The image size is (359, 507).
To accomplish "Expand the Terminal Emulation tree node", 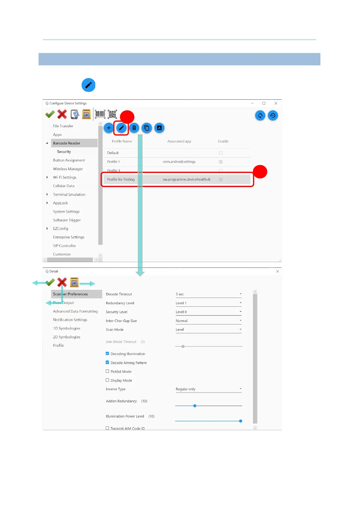I will pyautogui.click(x=47, y=195).
